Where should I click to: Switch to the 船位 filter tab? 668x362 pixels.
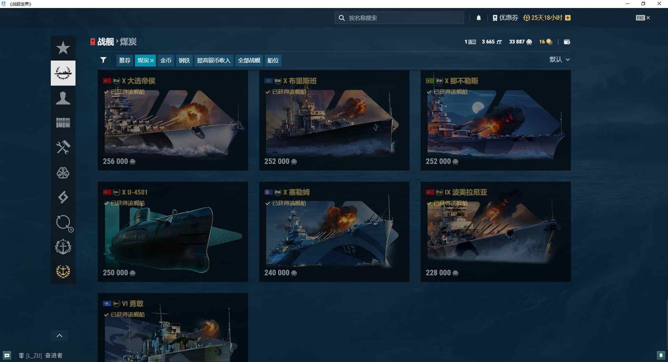point(273,60)
